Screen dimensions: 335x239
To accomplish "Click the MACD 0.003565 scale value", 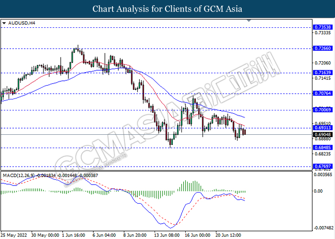I will [323, 175].
